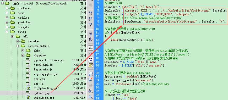Click the jquery-1.8.0.min.js file icon

[x=28, y=60]
